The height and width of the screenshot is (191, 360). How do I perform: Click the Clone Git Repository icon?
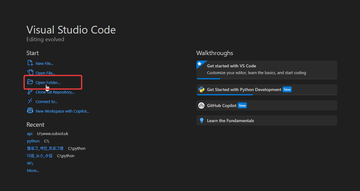30,92
